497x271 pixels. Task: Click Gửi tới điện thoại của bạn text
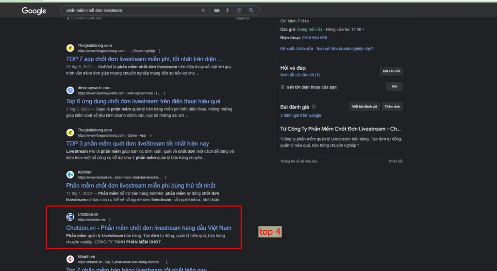tap(312, 87)
